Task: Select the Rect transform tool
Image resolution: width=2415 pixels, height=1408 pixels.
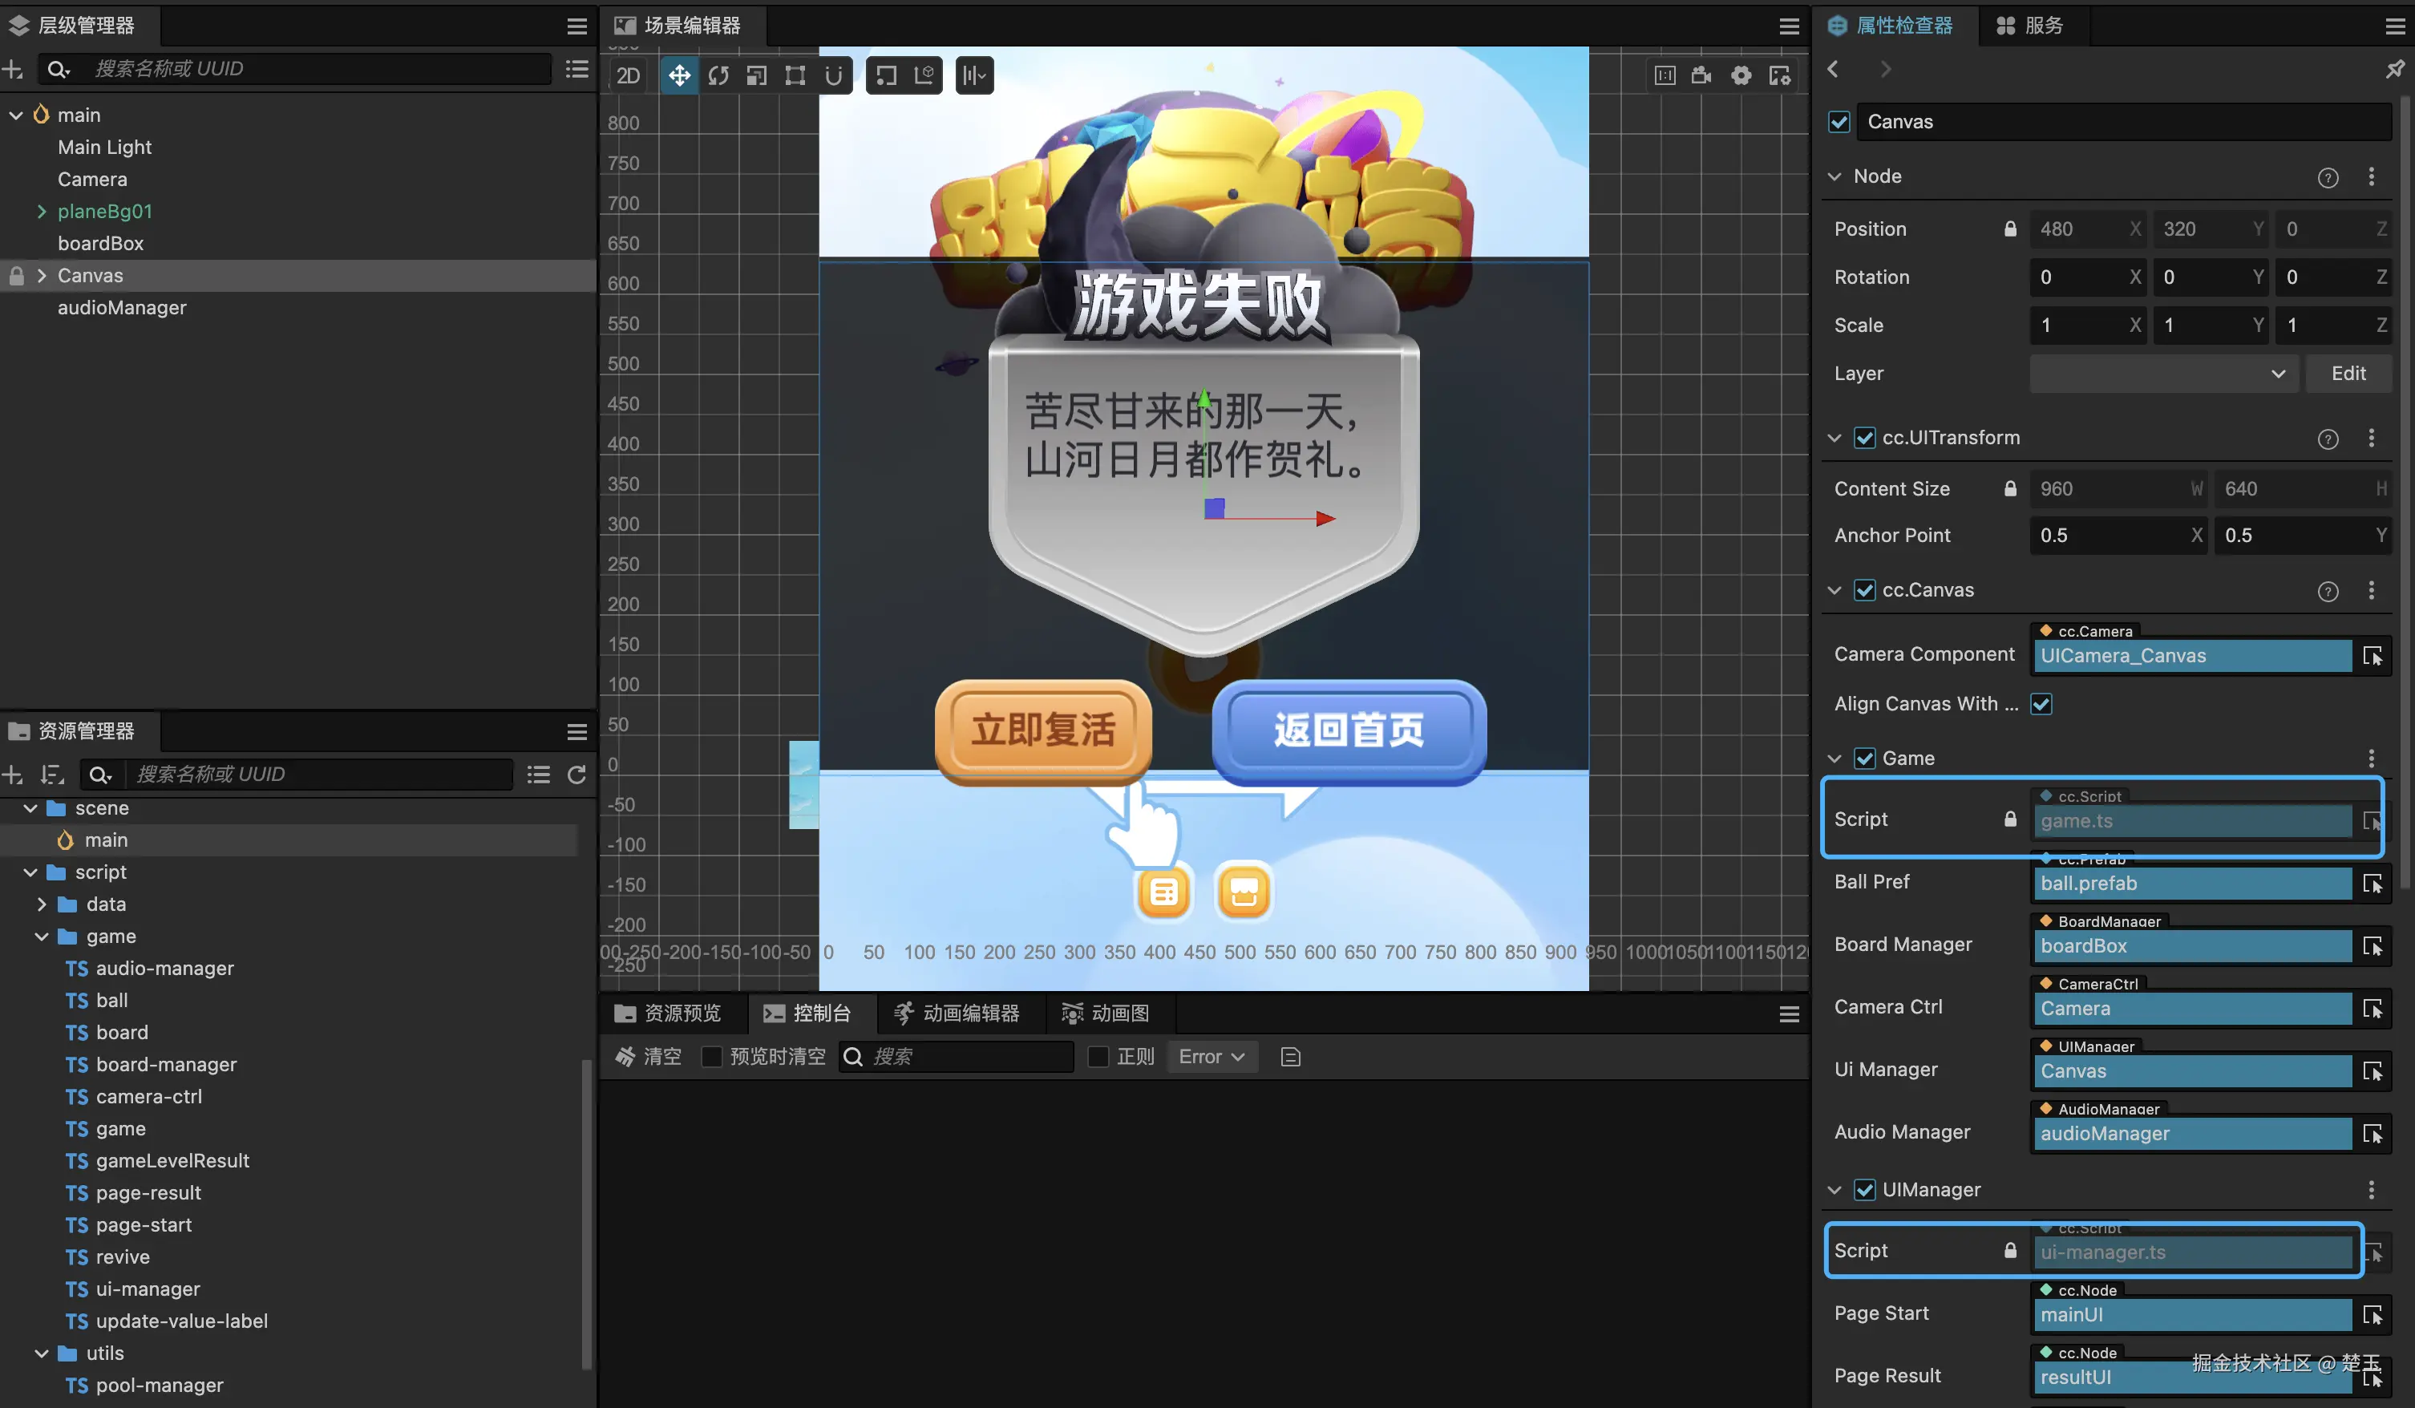Action: click(795, 75)
